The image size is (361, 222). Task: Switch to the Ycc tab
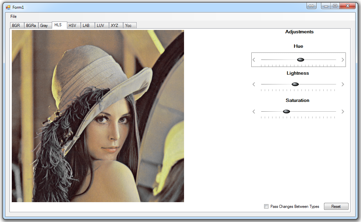click(130, 25)
